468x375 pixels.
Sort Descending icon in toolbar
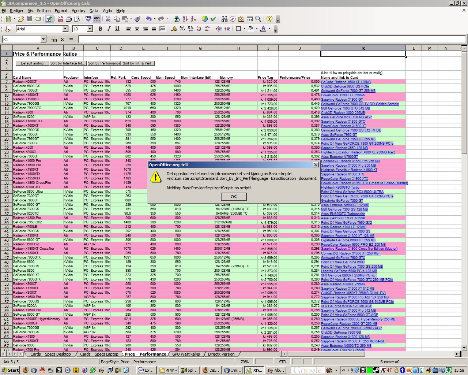click(194, 19)
